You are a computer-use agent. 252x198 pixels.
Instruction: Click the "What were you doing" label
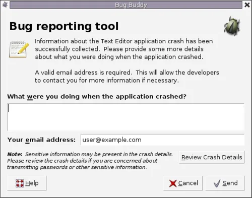(97, 97)
